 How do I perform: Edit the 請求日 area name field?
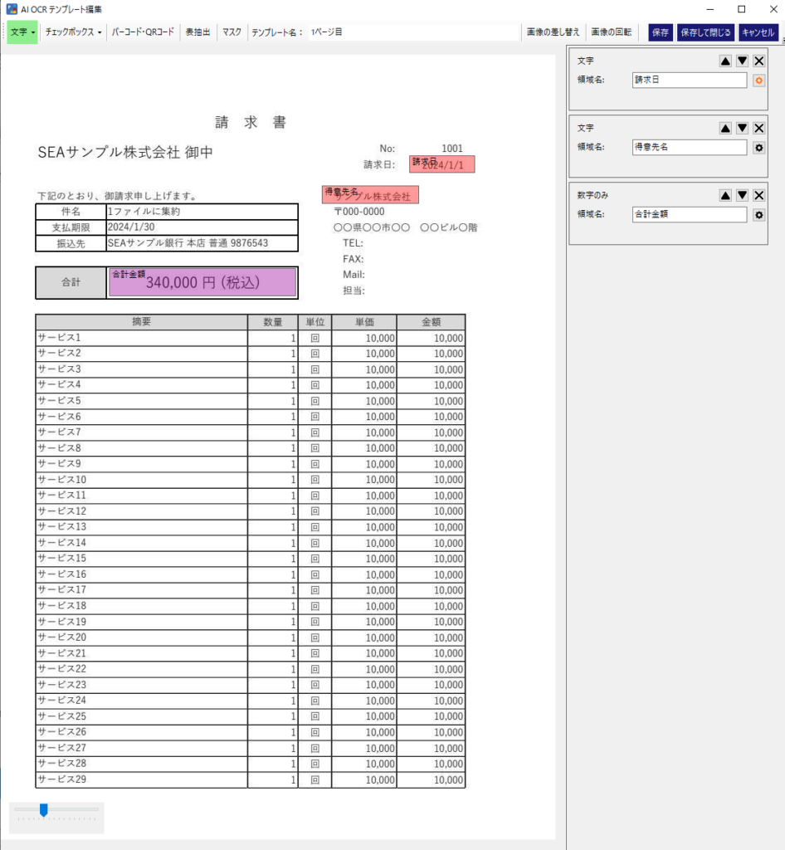[x=689, y=81]
